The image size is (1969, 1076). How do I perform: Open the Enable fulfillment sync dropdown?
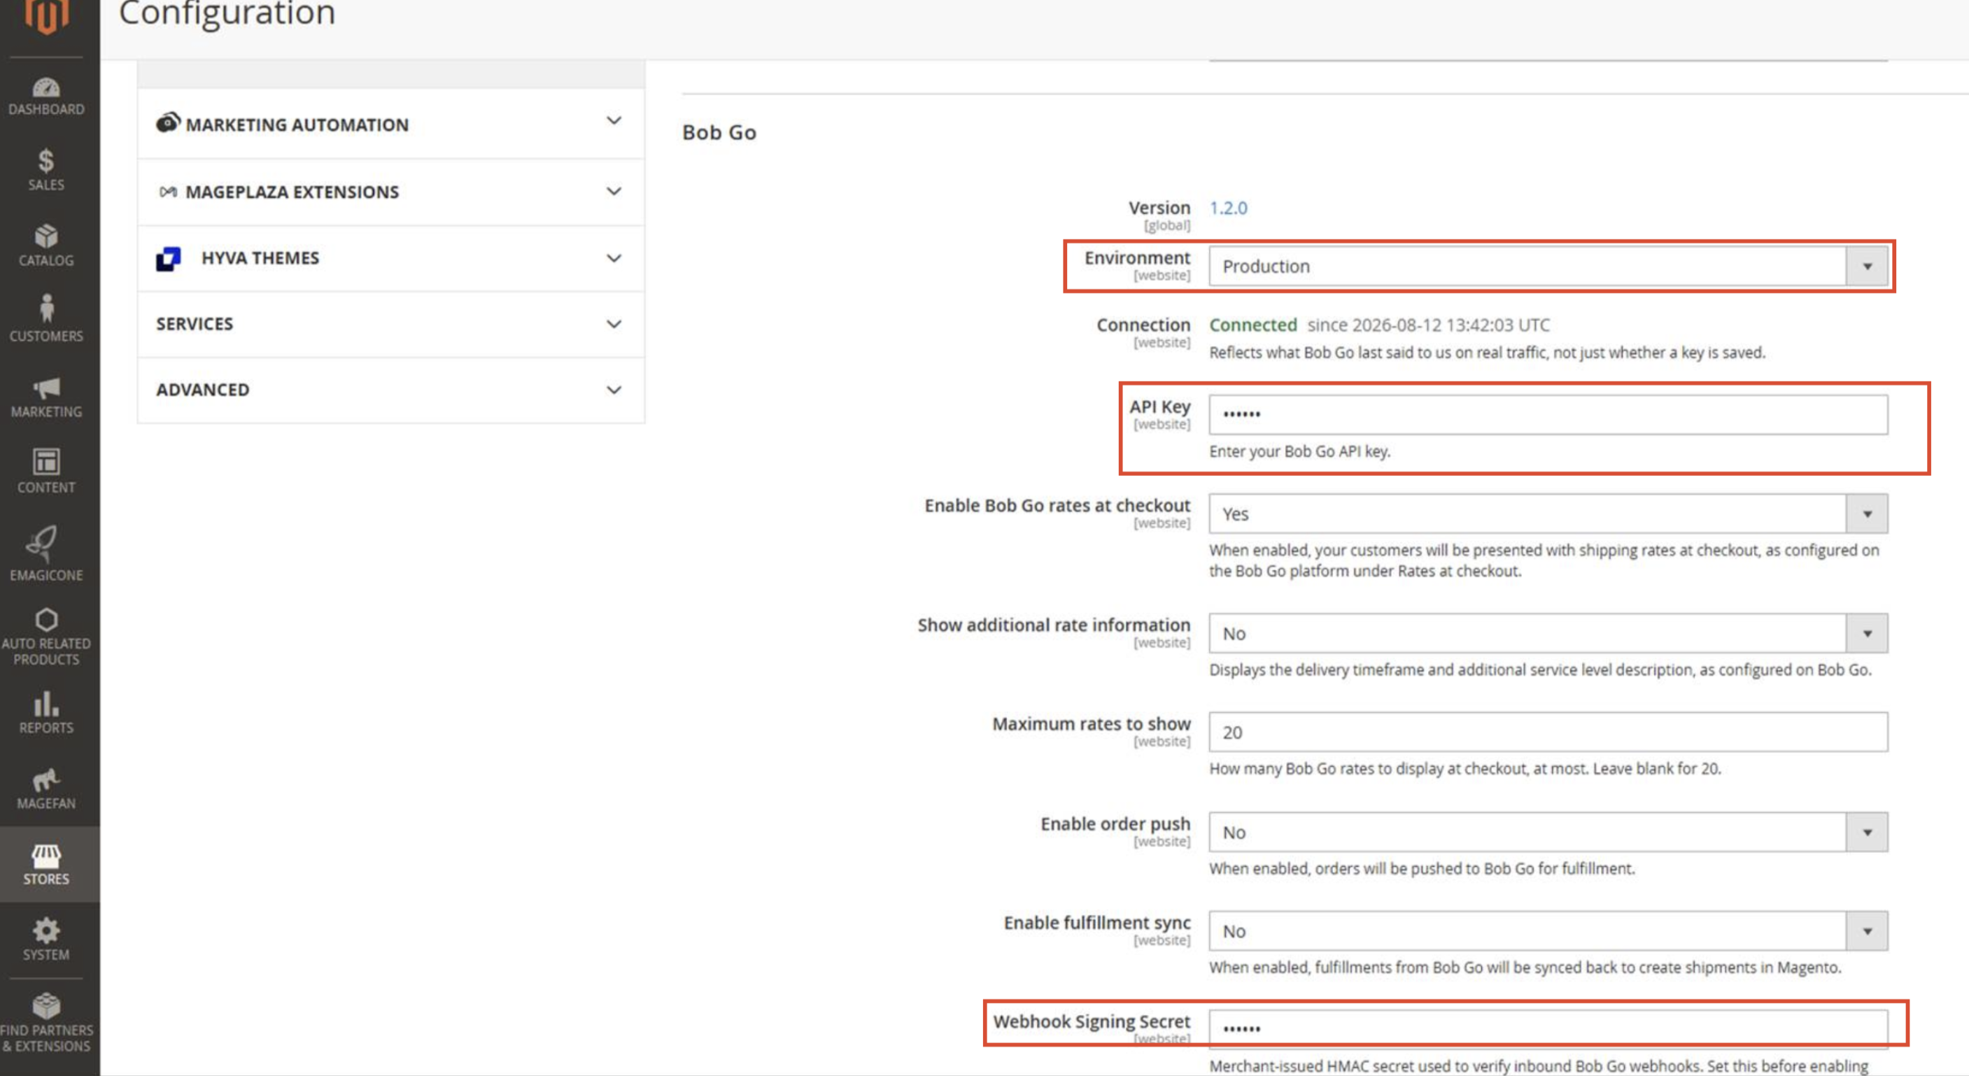tap(1548, 930)
